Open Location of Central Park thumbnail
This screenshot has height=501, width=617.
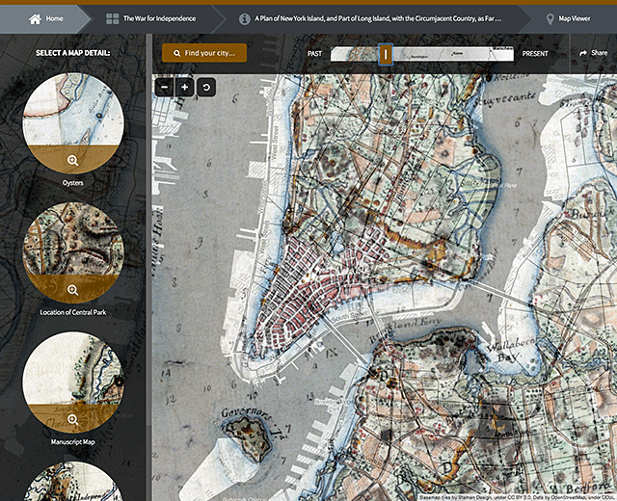click(73, 252)
